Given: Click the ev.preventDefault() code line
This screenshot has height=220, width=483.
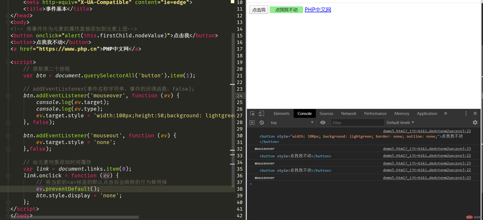Looking at the screenshot, I should pos(68,189).
